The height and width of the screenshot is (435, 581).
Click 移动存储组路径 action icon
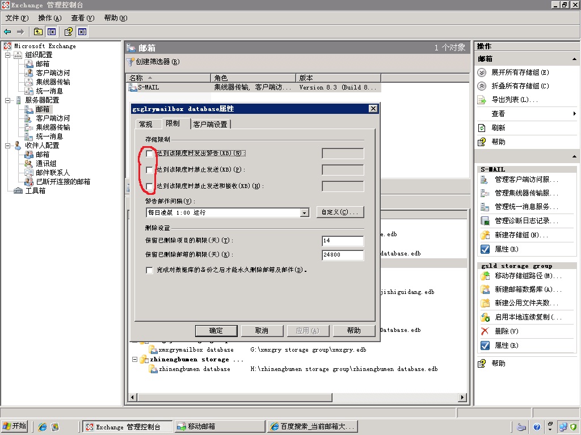click(x=485, y=276)
